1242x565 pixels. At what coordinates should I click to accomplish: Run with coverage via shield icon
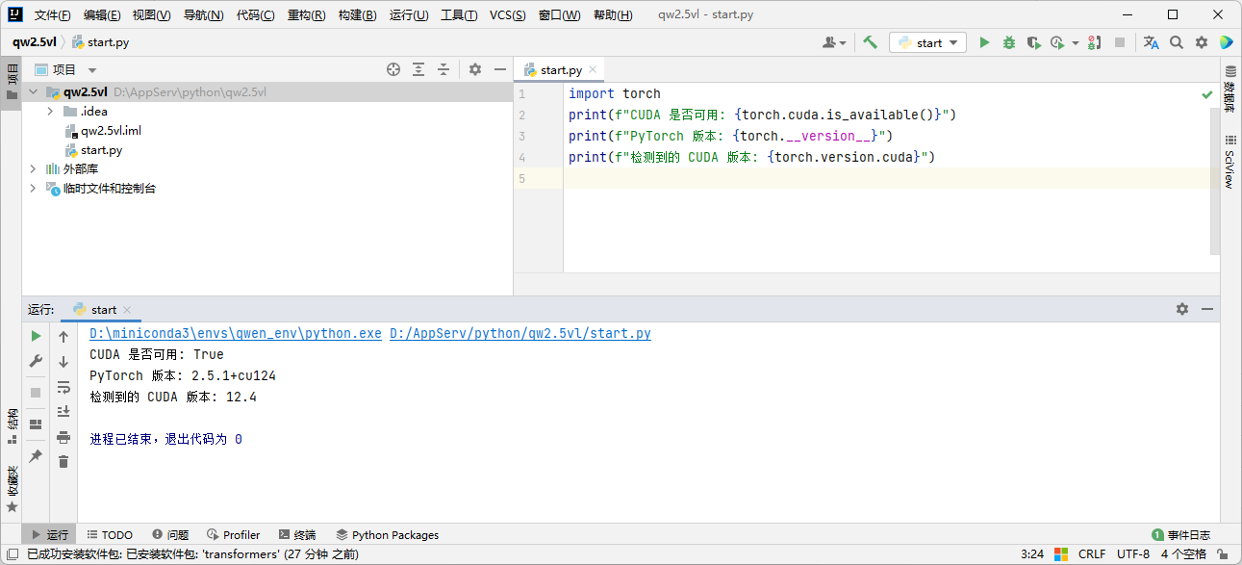tap(1033, 42)
